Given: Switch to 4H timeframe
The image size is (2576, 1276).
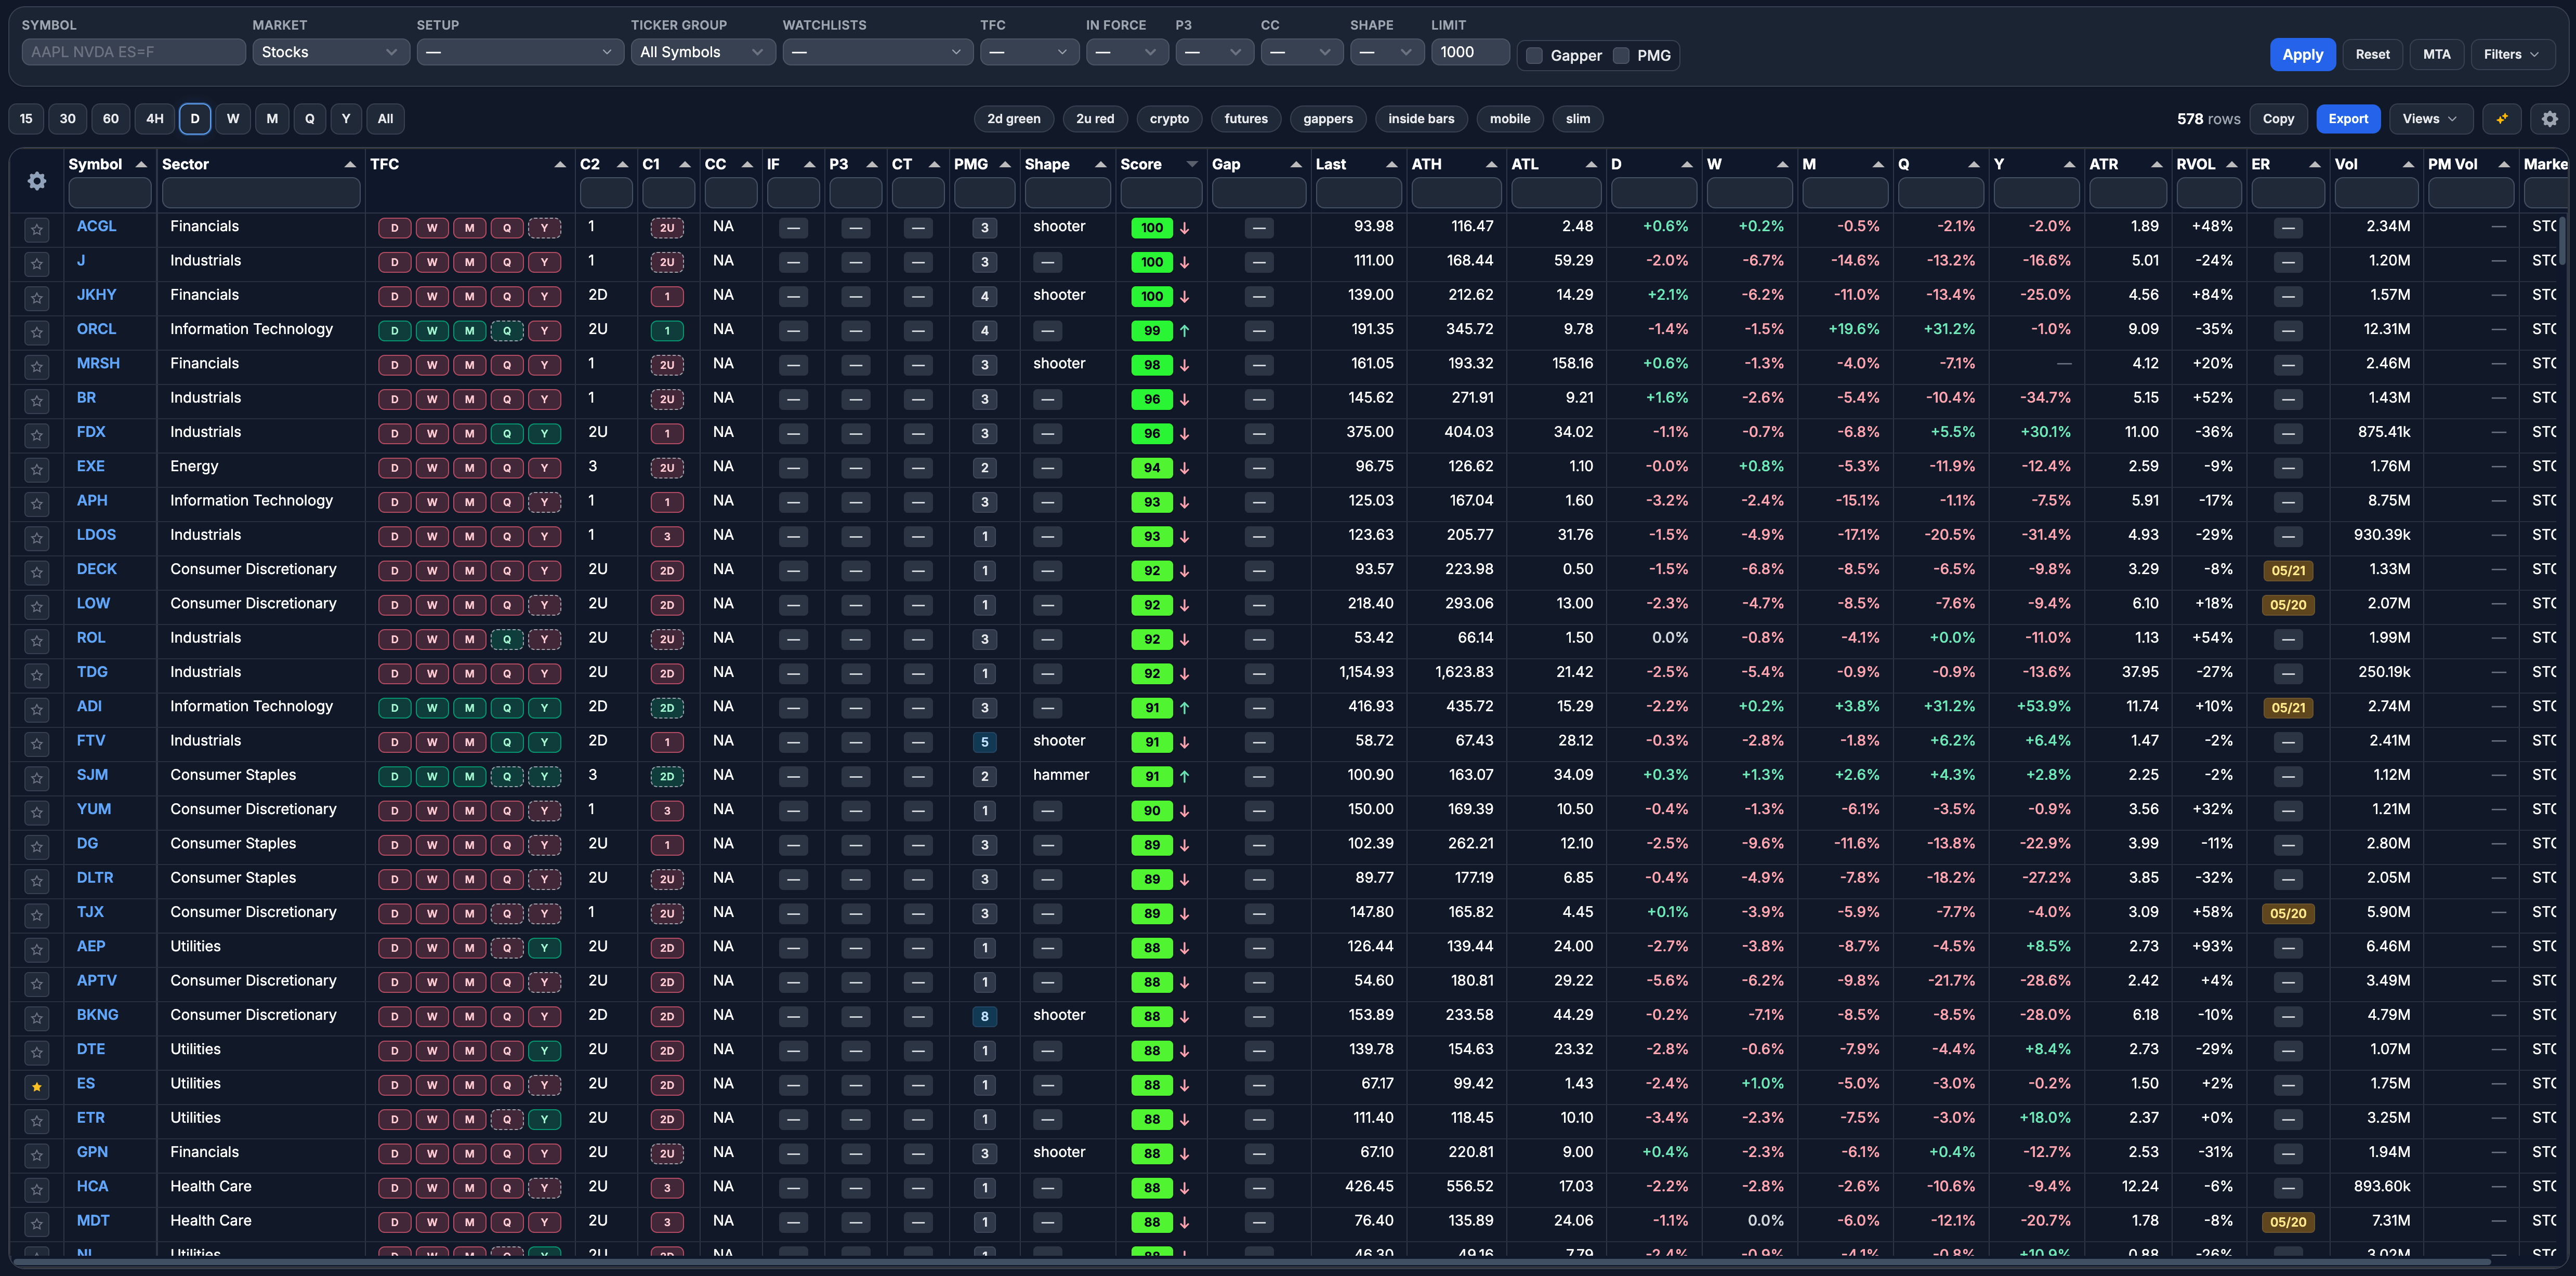Looking at the screenshot, I should click(154, 119).
